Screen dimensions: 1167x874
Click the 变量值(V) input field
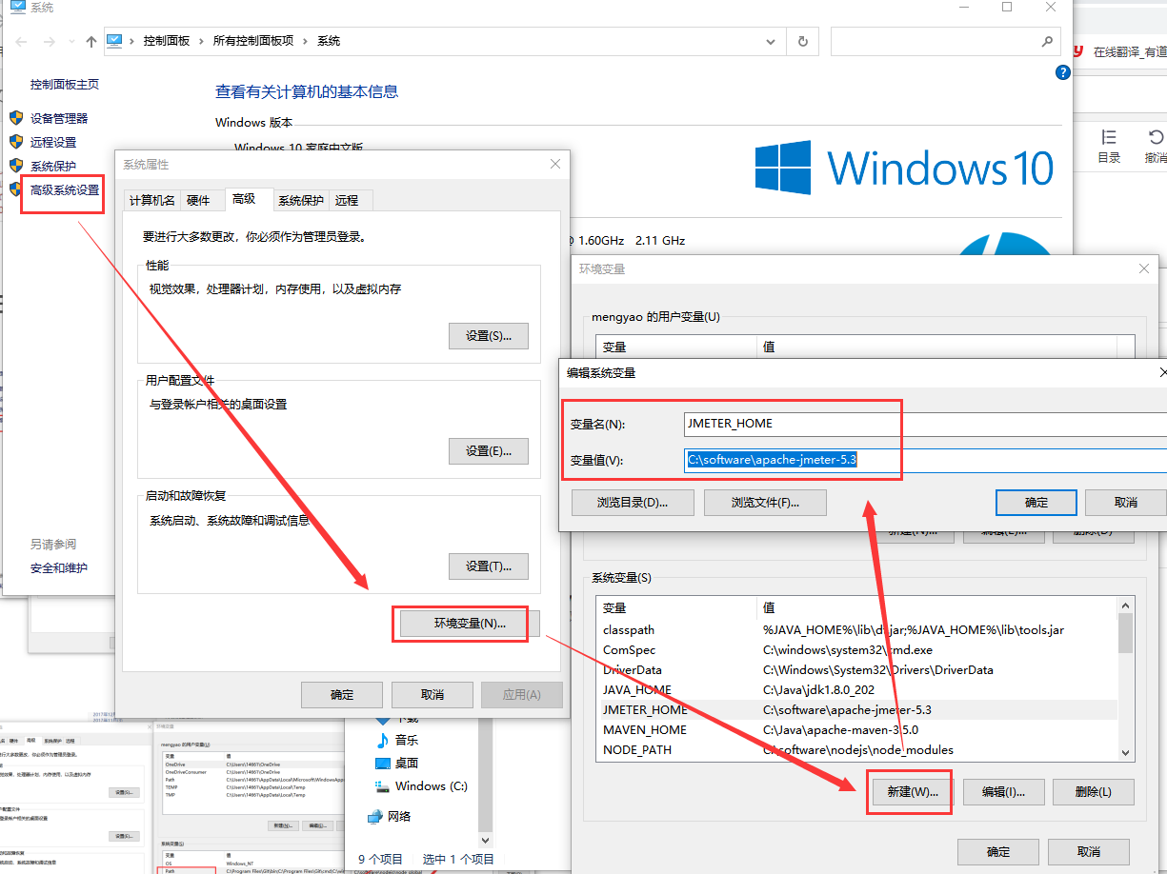(925, 461)
